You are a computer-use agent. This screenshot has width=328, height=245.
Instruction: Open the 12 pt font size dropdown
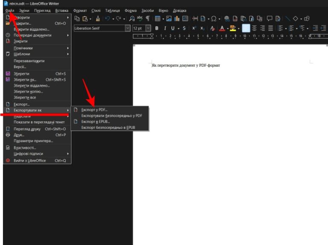coord(148,28)
